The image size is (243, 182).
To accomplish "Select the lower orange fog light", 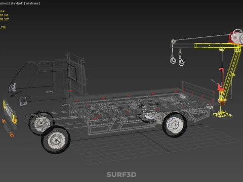I will pos(11,134).
